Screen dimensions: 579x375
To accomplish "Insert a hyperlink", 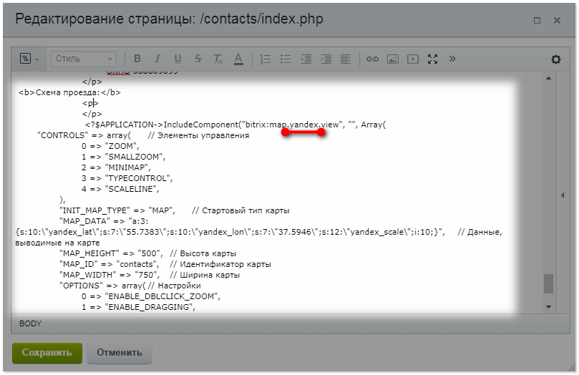I will [x=372, y=59].
